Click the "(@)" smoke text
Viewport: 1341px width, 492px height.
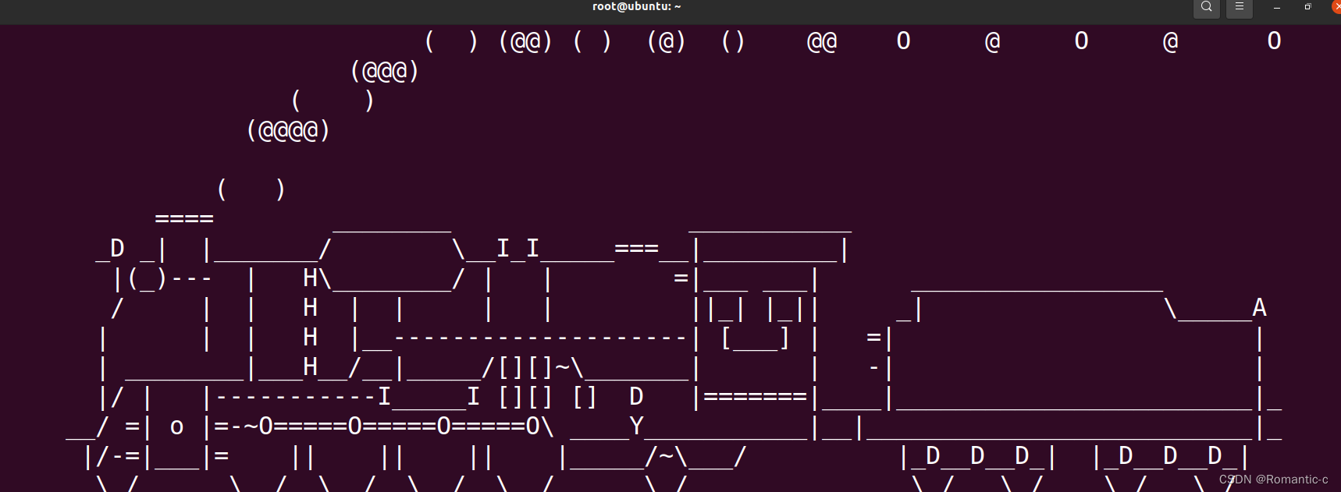point(667,41)
